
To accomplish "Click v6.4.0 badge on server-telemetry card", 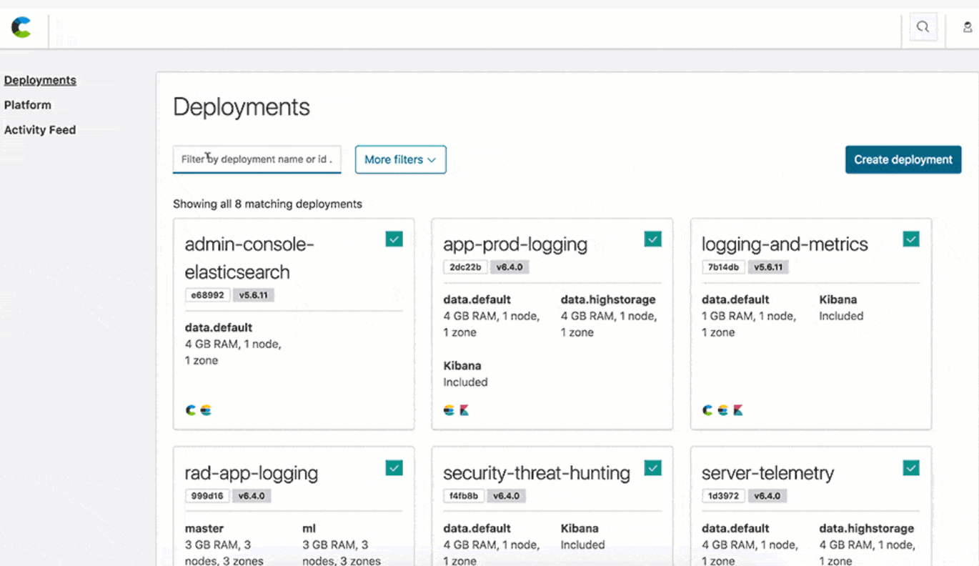I will click(767, 496).
